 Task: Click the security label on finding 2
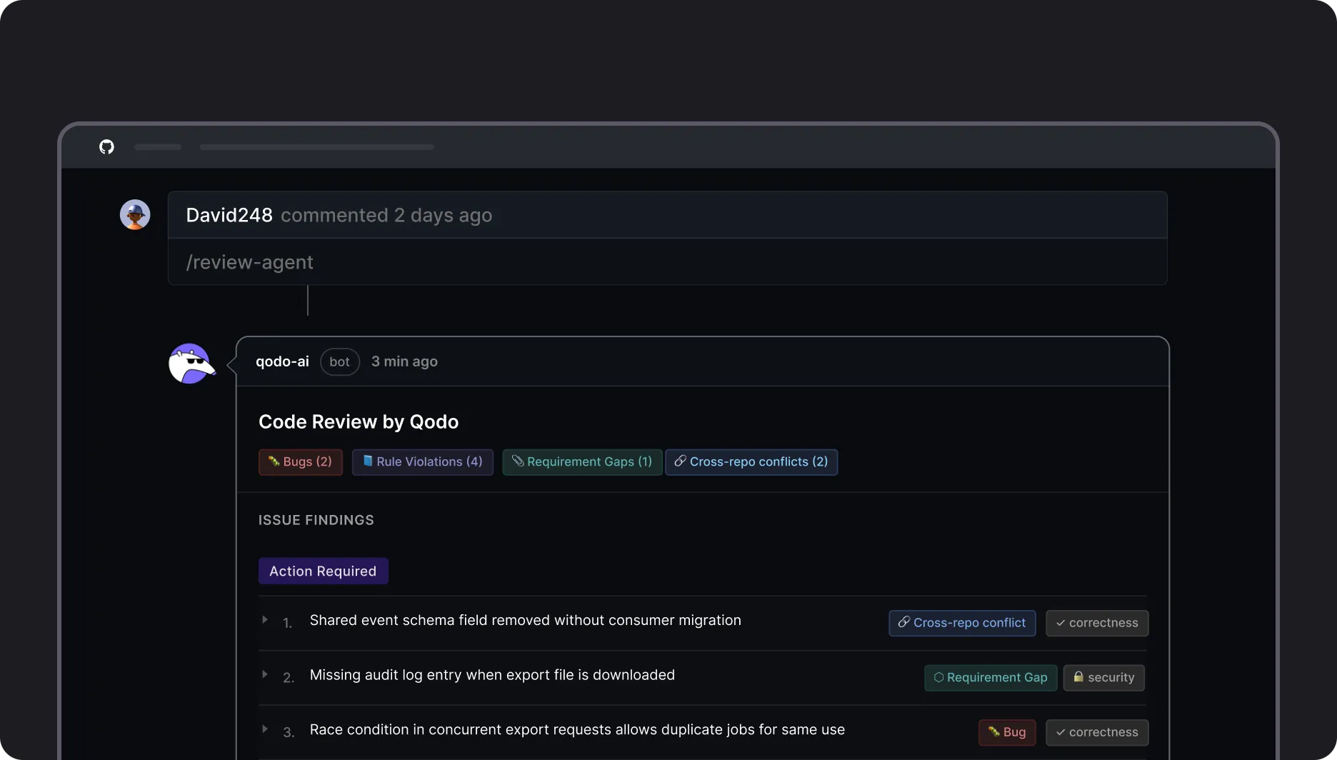[x=1104, y=678]
